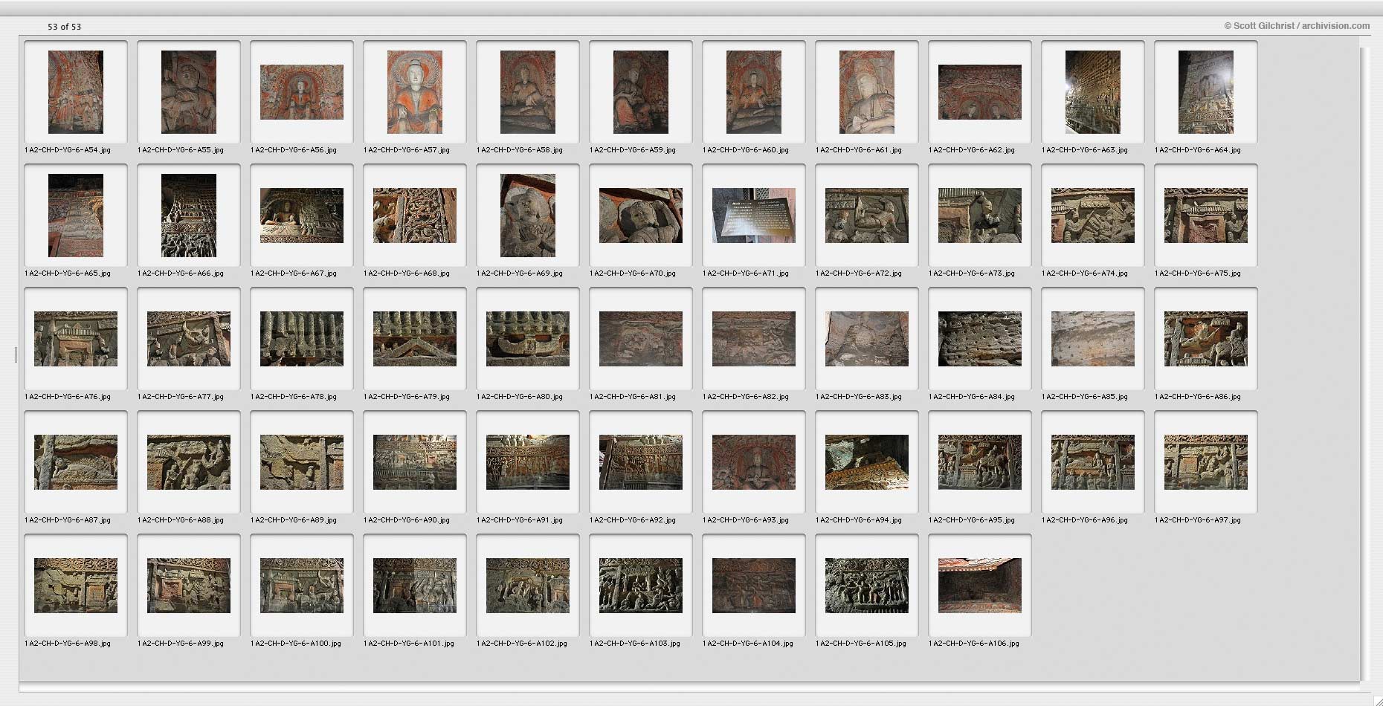Click thumbnail 1A2-CH-D-YG-6-A76.jpg

pos(76,339)
